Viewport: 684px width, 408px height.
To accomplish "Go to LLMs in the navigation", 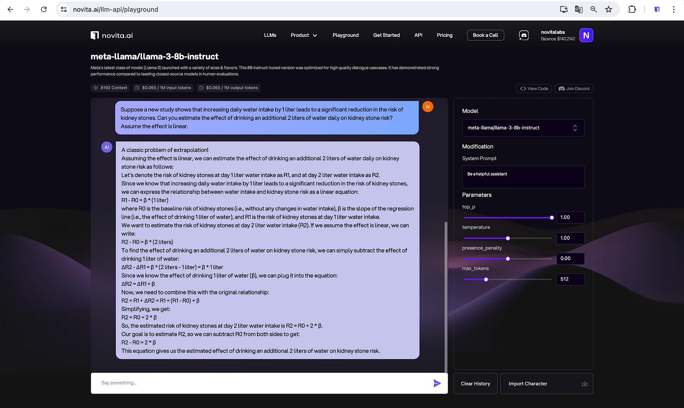I will pyautogui.click(x=270, y=35).
